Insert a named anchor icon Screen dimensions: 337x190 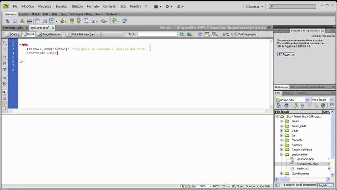click(x=22, y=21)
